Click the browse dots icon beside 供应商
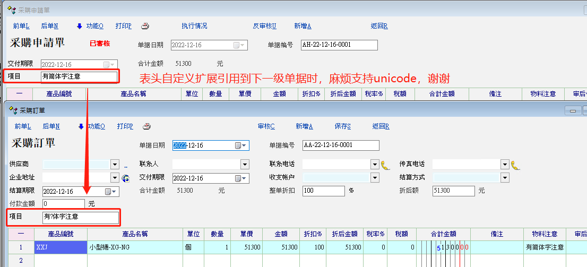The height and width of the screenshot is (267, 587). coord(126,165)
